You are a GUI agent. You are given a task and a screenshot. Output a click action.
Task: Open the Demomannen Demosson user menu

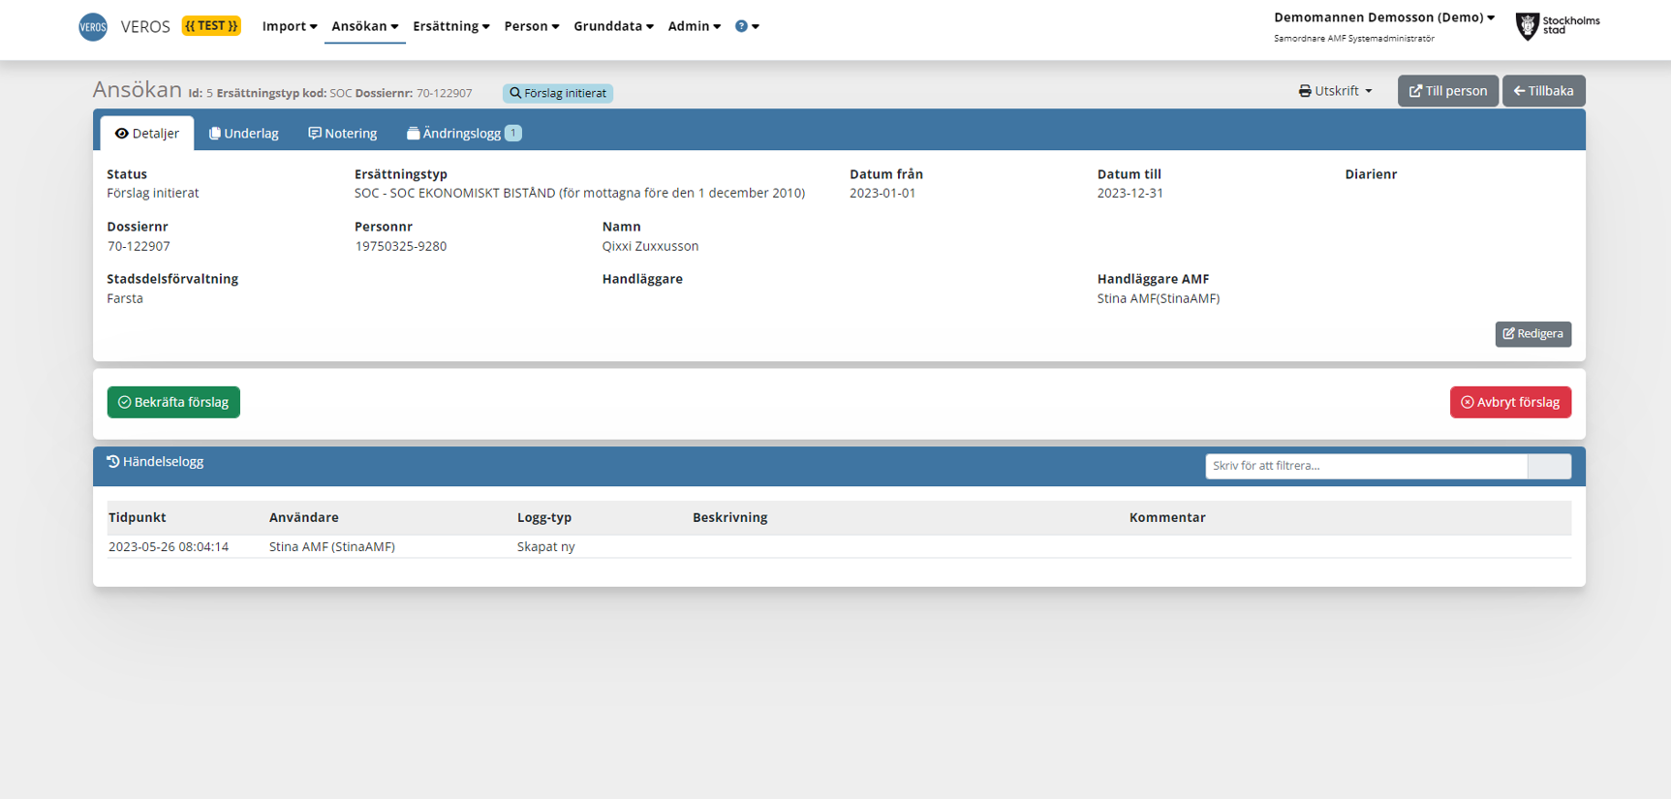point(1383,17)
